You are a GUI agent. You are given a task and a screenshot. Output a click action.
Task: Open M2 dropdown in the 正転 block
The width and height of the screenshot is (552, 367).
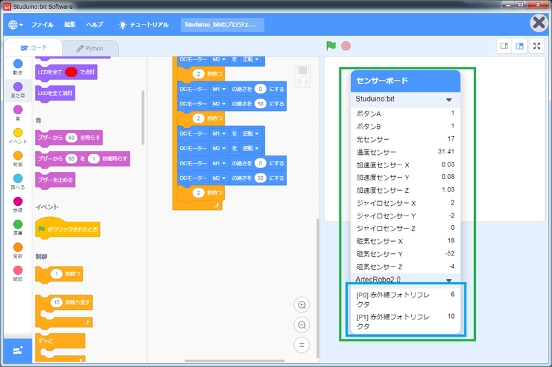click(x=219, y=59)
